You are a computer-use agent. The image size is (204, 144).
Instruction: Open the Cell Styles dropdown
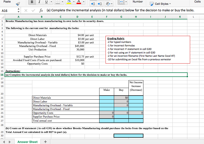[160, 4]
